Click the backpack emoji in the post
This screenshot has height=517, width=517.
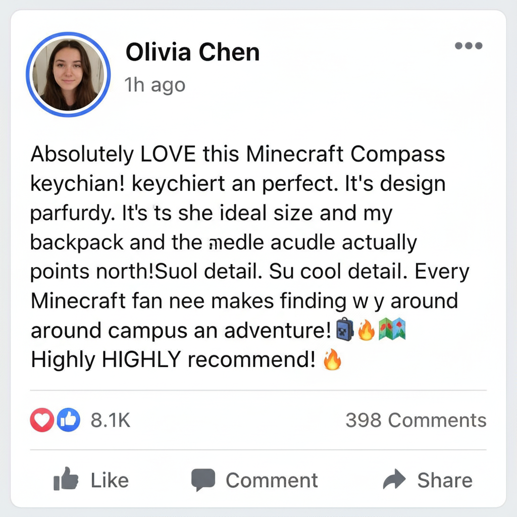pyautogui.click(x=344, y=330)
